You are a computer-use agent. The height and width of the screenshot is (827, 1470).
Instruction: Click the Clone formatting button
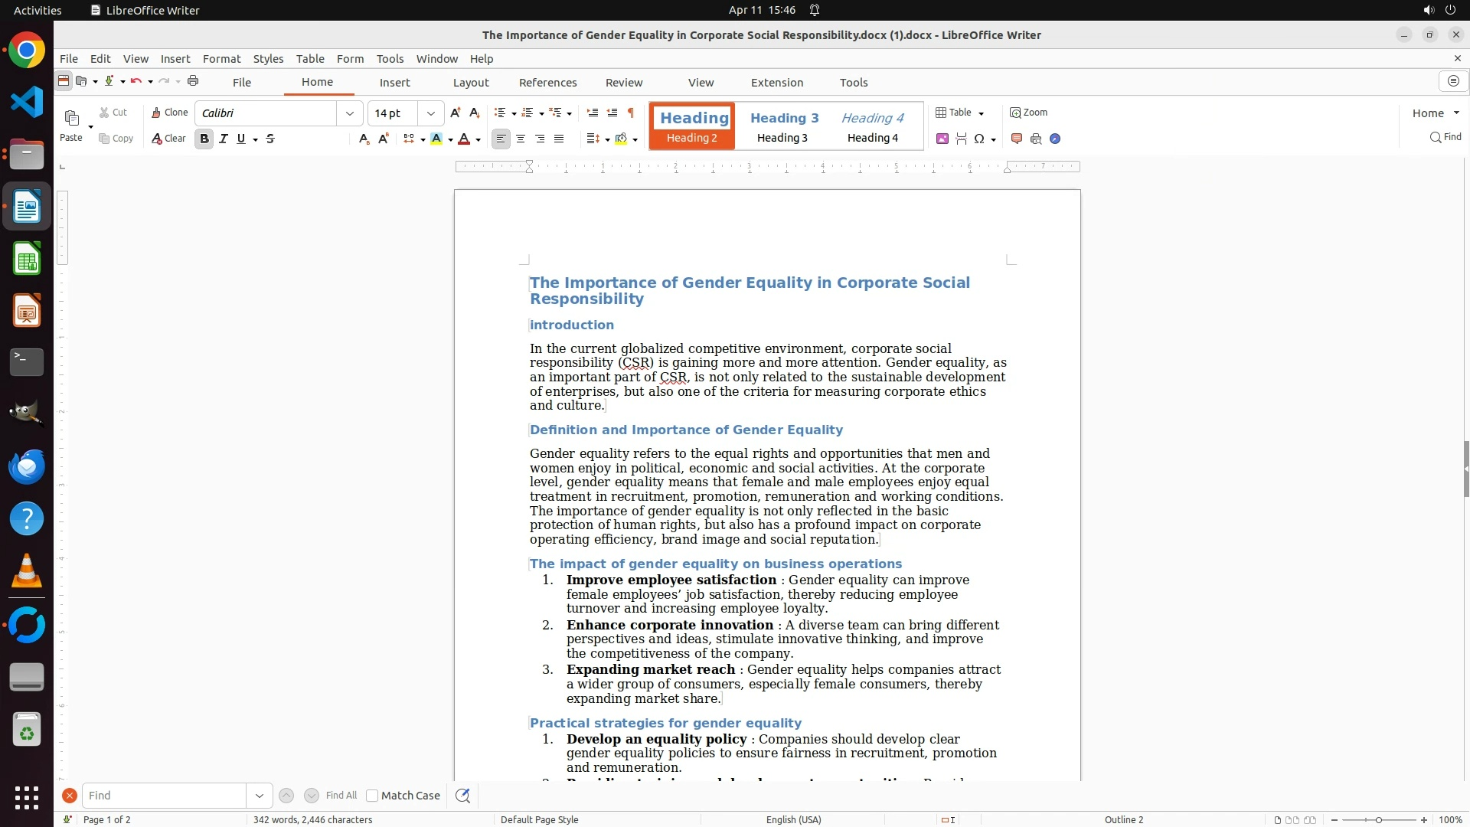click(x=169, y=113)
